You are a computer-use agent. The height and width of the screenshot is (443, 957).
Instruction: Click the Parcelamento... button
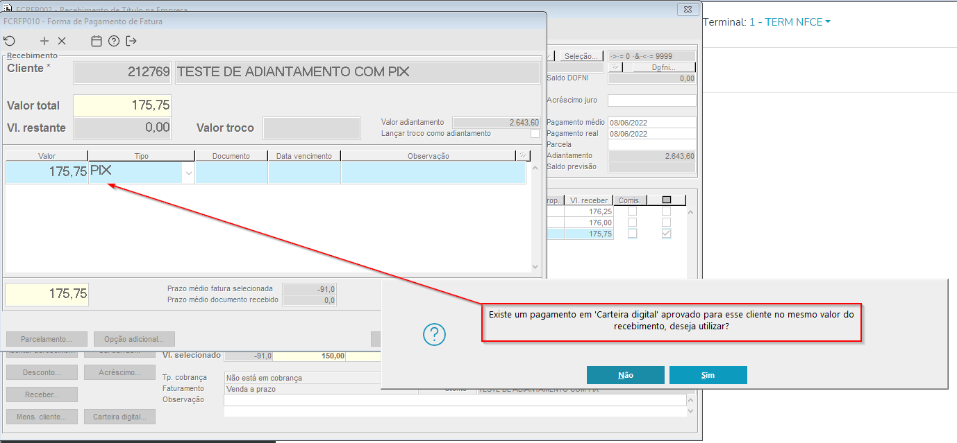(x=47, y=339)
